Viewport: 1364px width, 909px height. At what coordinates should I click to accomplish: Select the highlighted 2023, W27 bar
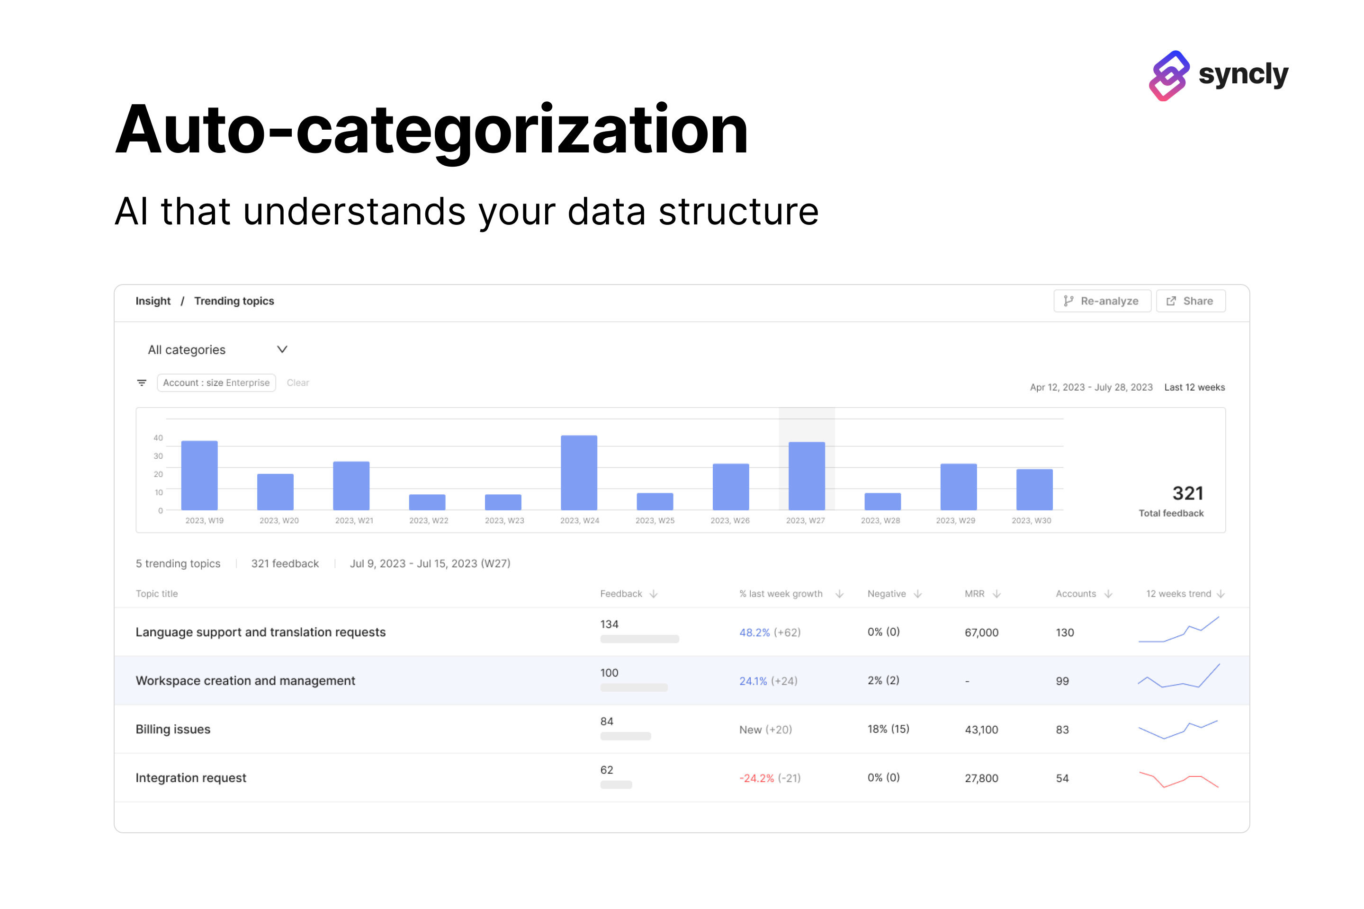coord(806,476)
